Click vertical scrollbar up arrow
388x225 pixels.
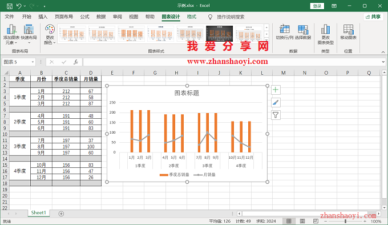pos(384,73)
